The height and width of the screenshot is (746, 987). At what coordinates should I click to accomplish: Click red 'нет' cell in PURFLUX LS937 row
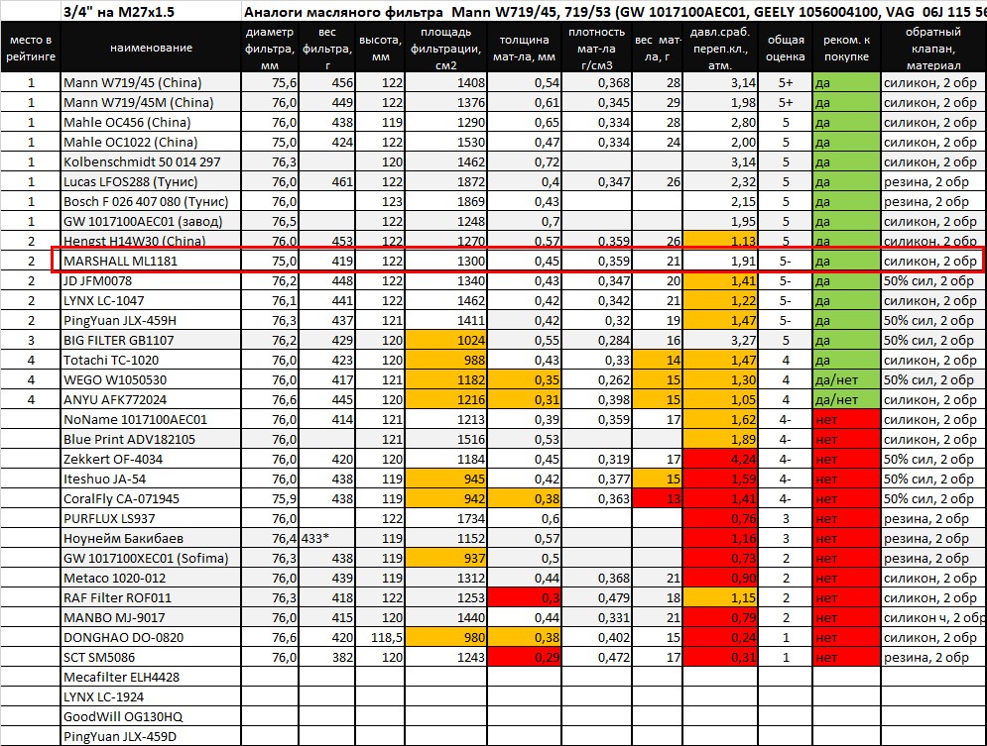[x=846, y=518]
